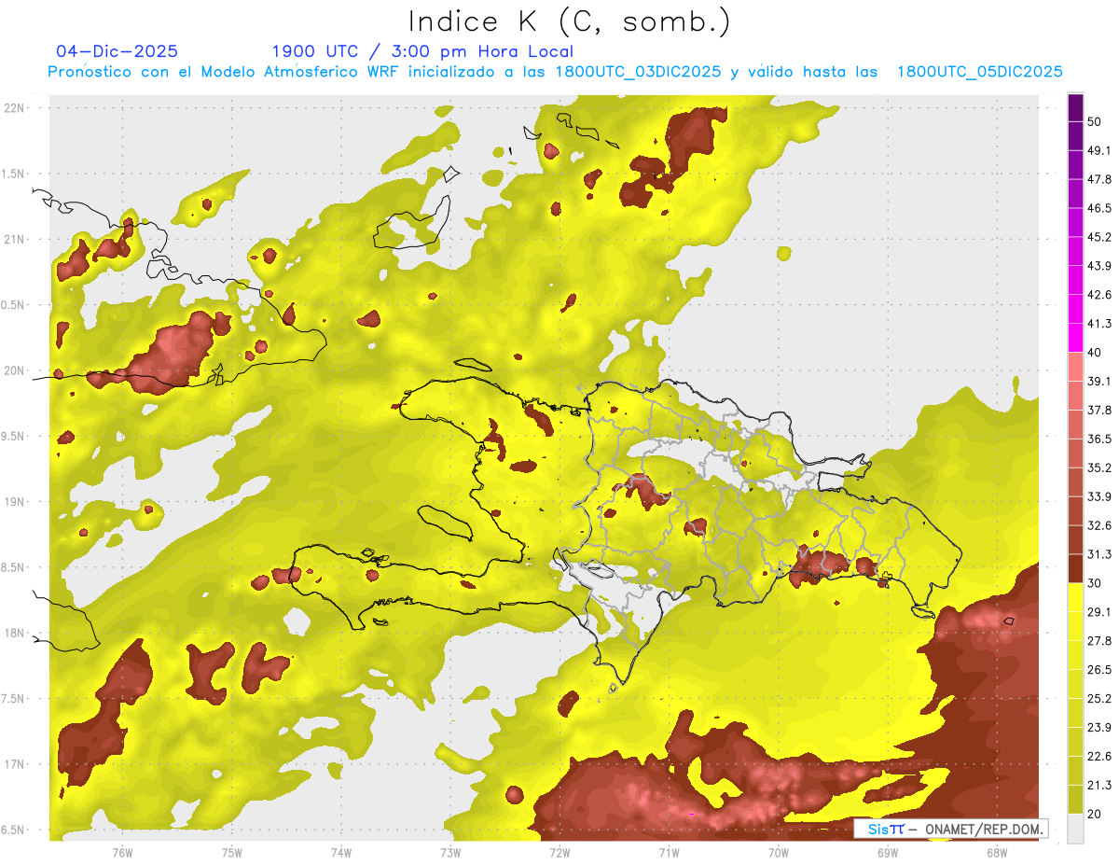Click the '68W' longitude label

click(x=997, y=853)
